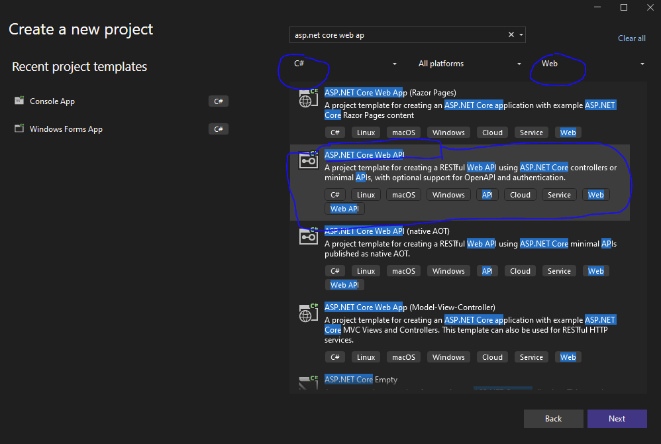Click the Web API (native AOT) template icon
Viewport: 661px width, 444px height.
point(308,236)
